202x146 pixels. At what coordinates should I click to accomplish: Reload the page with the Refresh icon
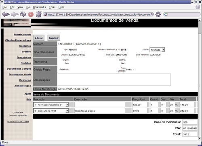[23, 14]
